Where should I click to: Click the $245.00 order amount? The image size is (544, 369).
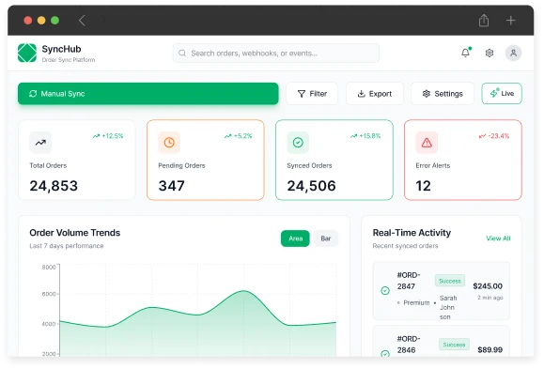(488, 286)
